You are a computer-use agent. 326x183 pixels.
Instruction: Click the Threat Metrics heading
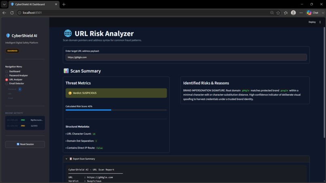(78, 83)
